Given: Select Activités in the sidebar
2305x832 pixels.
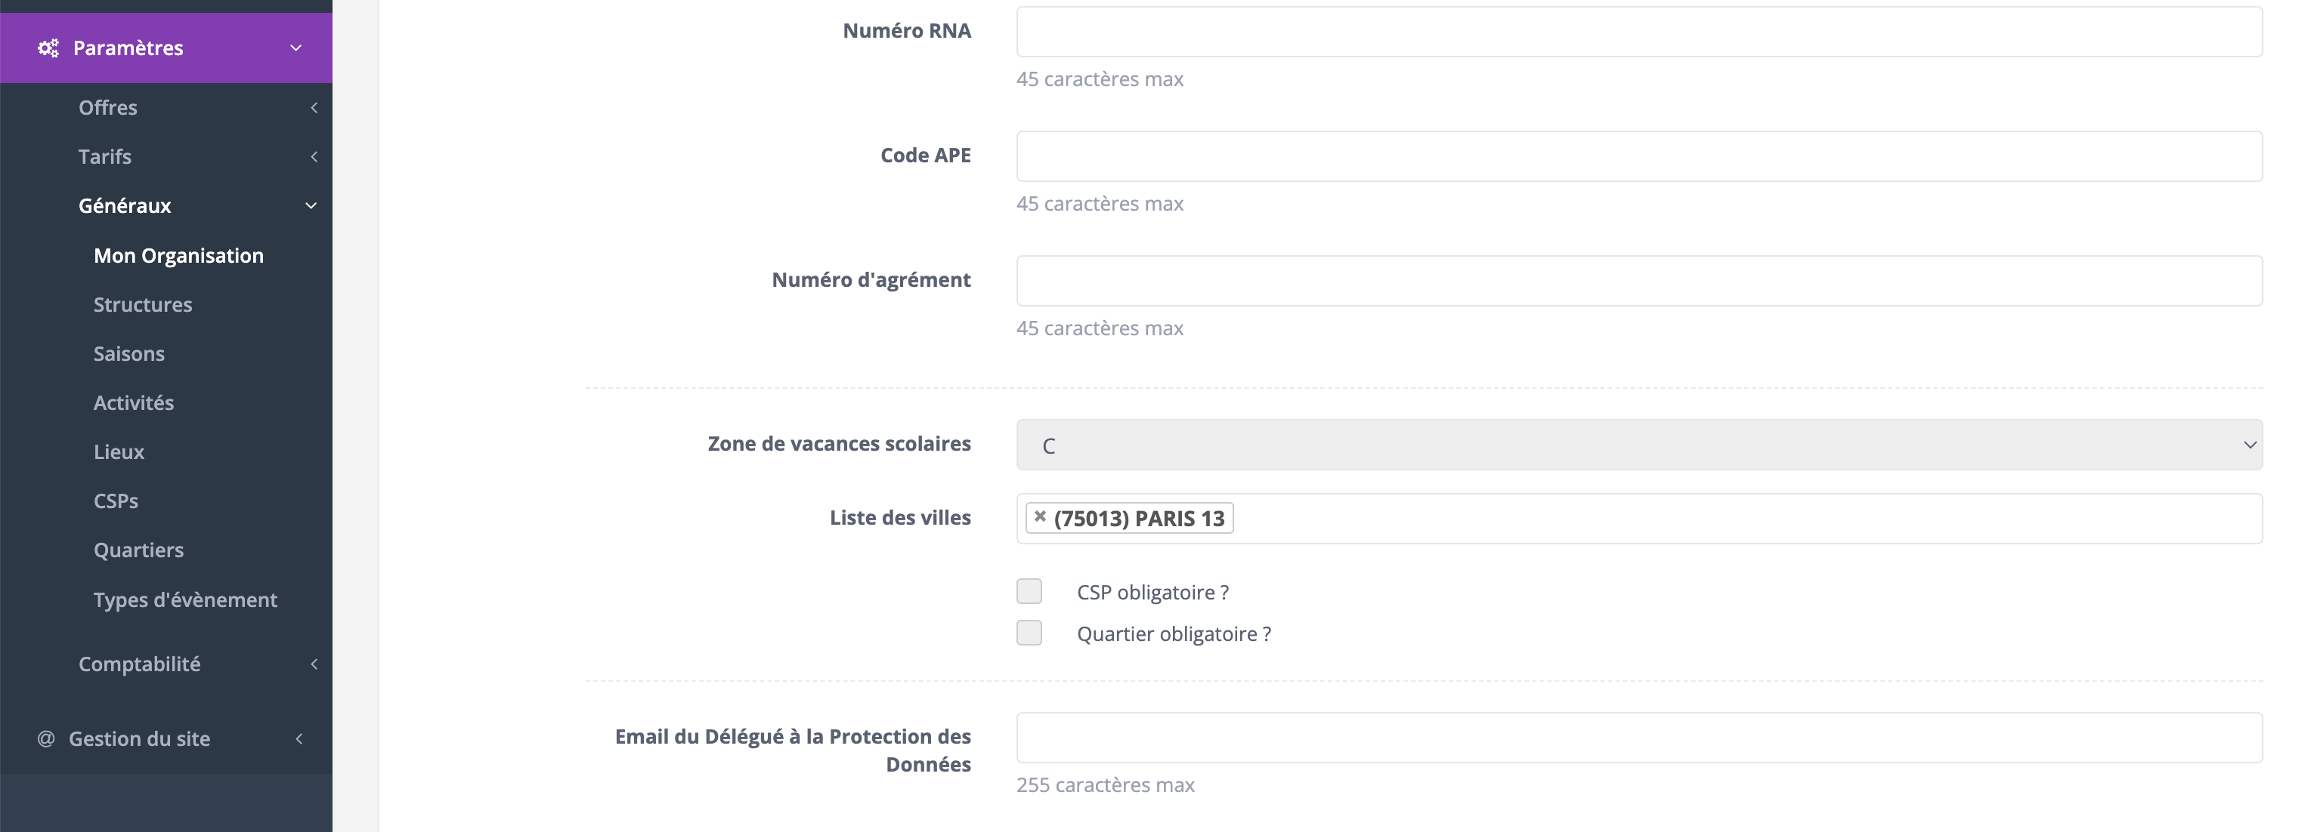Looking at the screenshot, I should 135,403.
